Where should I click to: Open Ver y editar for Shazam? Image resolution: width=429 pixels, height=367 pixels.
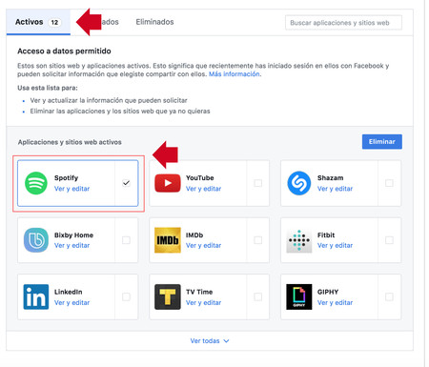tap(335, 189)
